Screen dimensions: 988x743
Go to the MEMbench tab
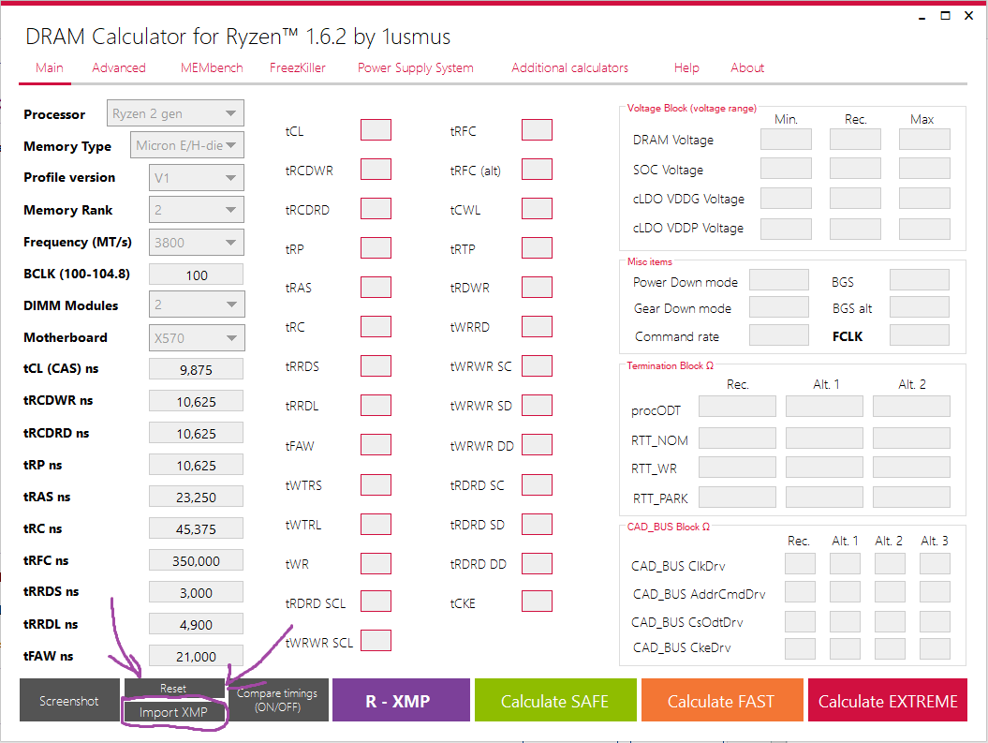coord(212,68)
